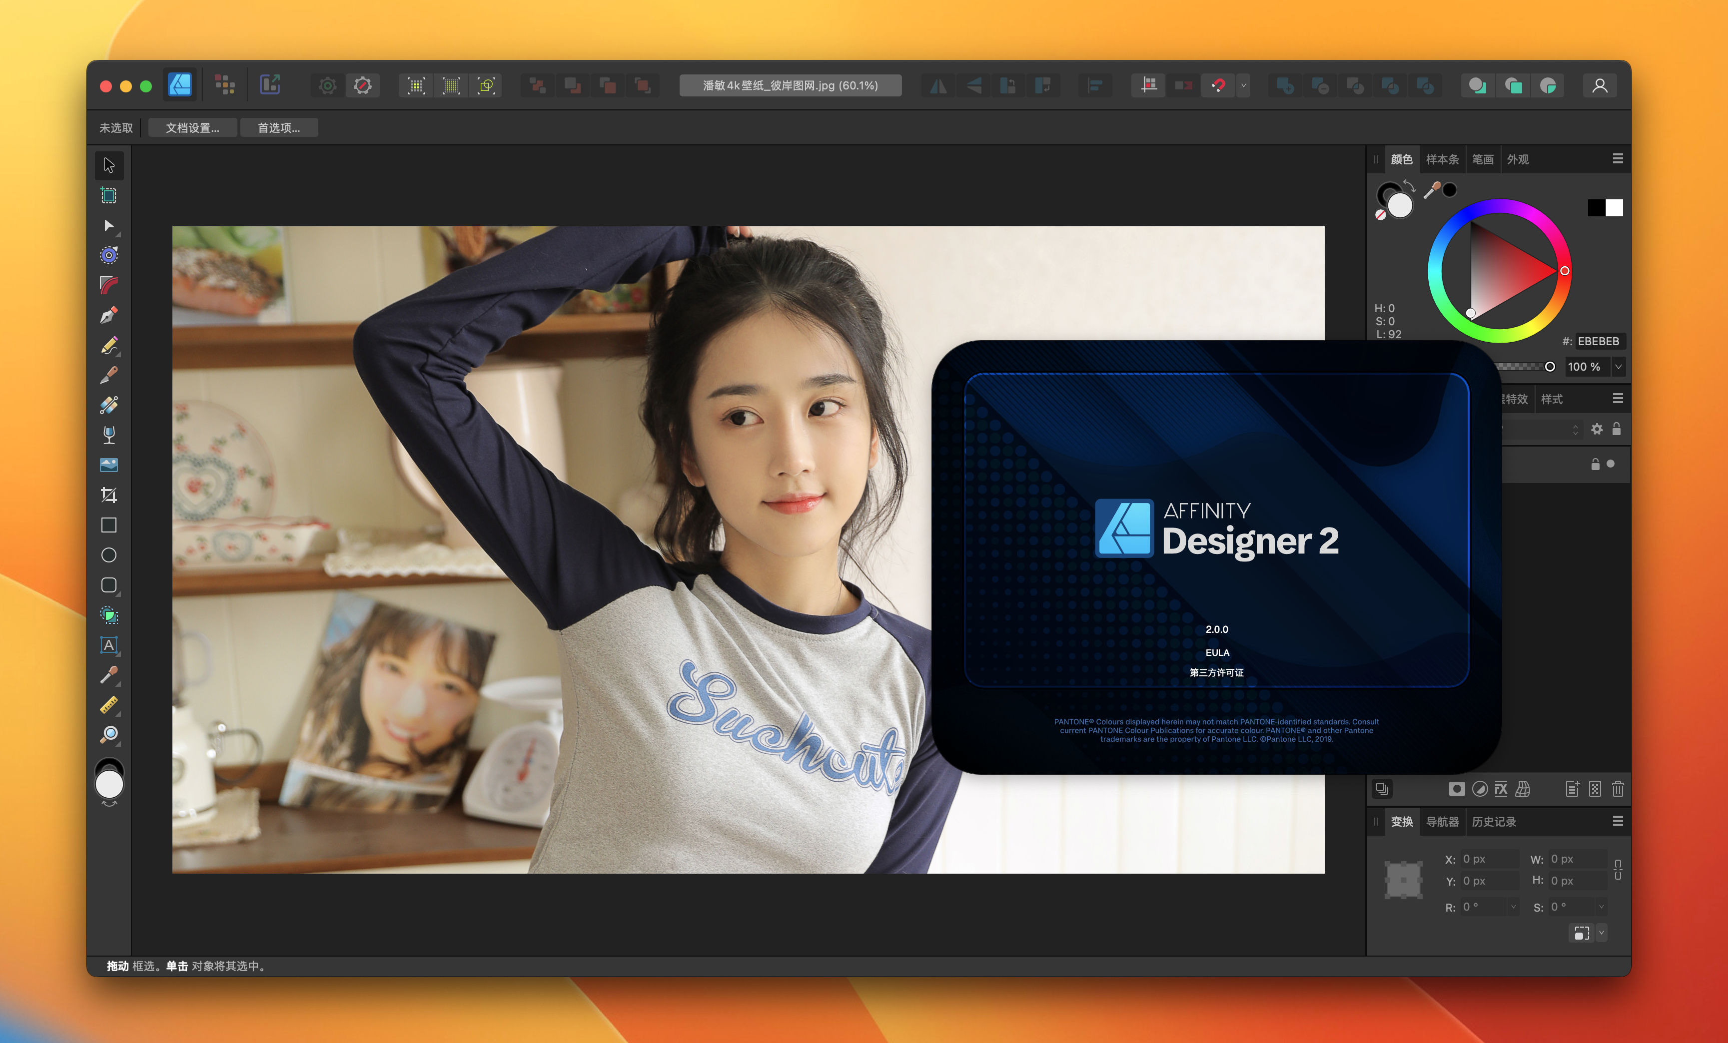Add an adjustment layer icon
This screenshot has width=1728, height=1043.
pos(1479,789)
